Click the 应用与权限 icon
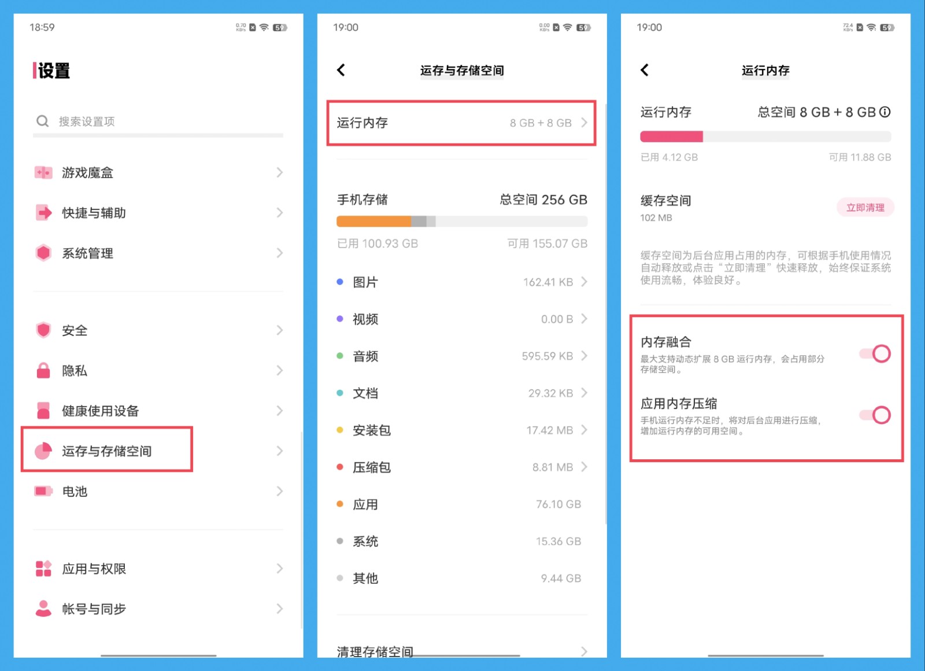The width and height of the screenshot is (925, 671). (x=44, y=568)
